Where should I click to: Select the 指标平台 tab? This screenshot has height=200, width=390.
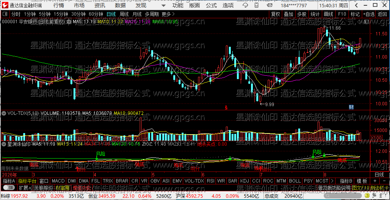click(x=27, y=181)
